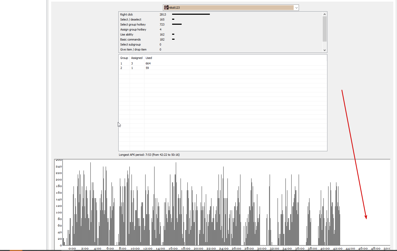
Task: Click the Select / deselect count 165
Action: tap(162, 19)
